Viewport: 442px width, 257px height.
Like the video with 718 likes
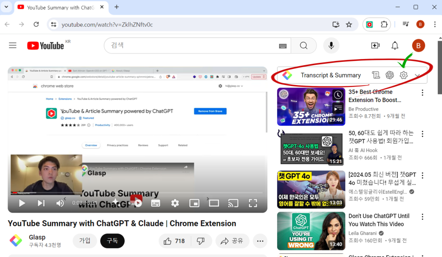(175, 241)
